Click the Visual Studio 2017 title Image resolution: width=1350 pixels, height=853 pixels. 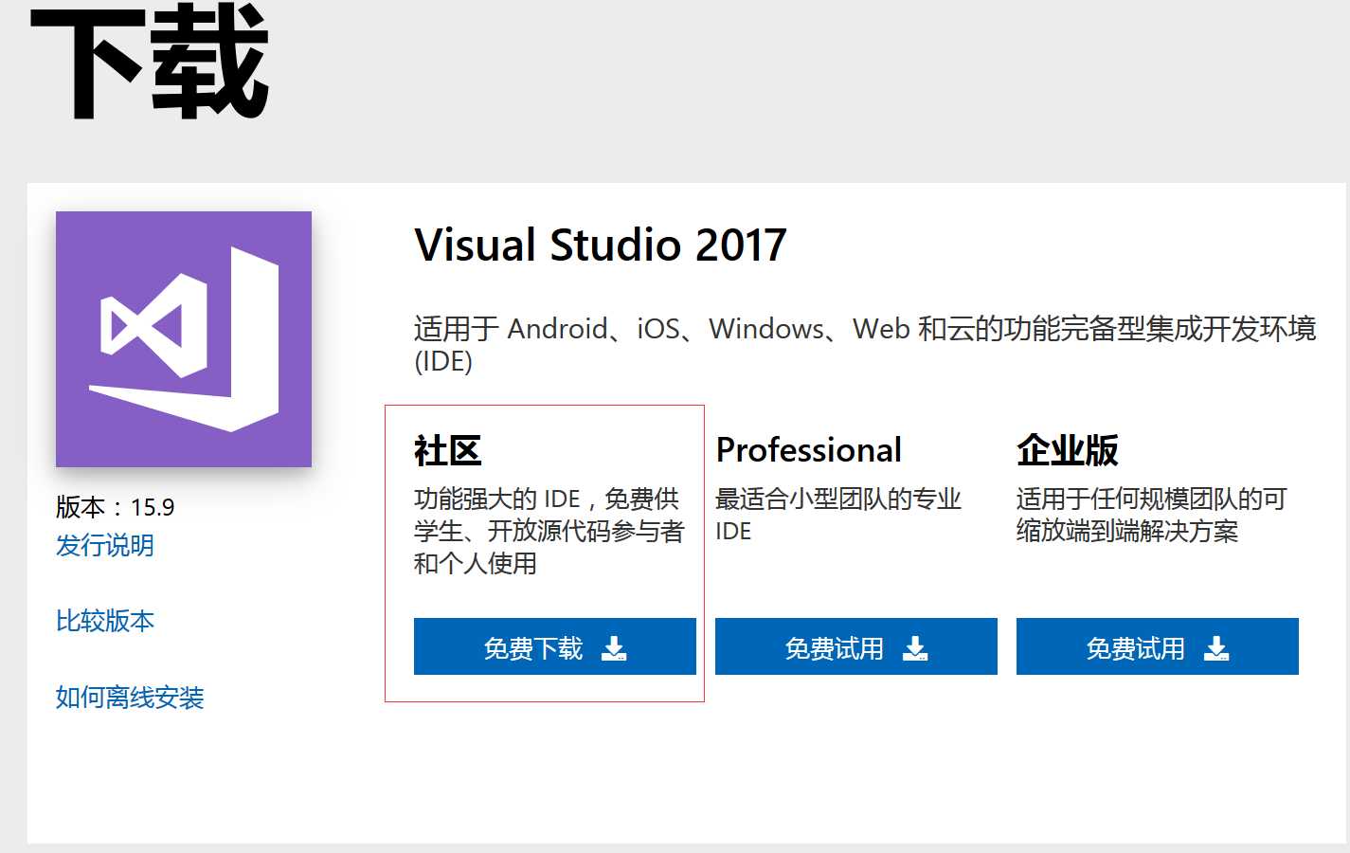pos(601,245)
